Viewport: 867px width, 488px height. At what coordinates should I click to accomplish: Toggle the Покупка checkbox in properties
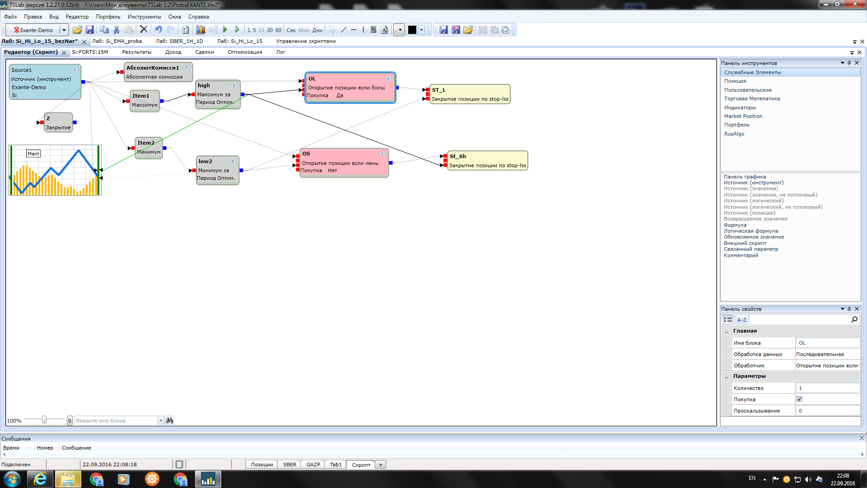tap(799, 399)
